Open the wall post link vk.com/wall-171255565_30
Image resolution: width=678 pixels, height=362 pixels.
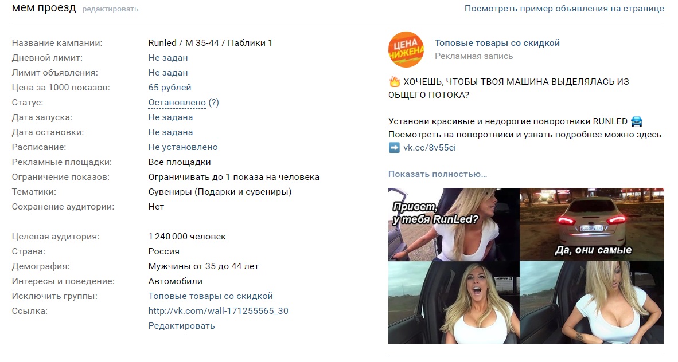tap(219, 311)
